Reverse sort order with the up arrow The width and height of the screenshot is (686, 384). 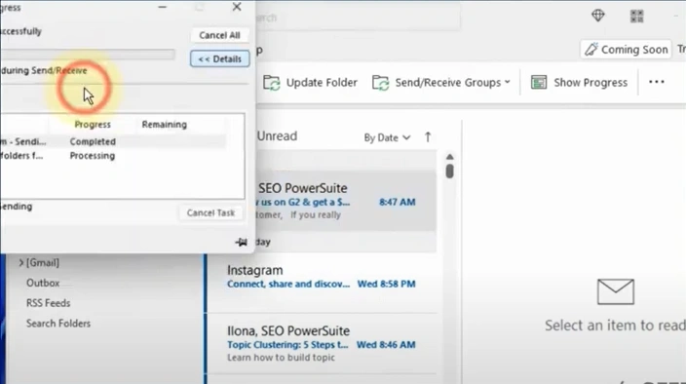[428, 137]
